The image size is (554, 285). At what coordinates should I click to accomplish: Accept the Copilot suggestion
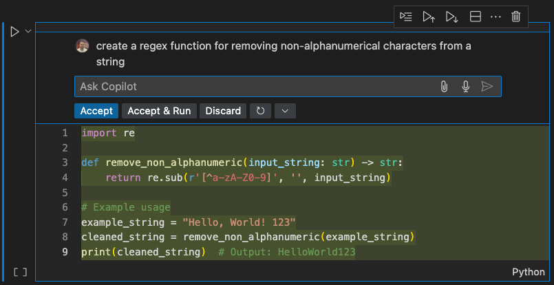pyautogui.click(x=96, y=111)
